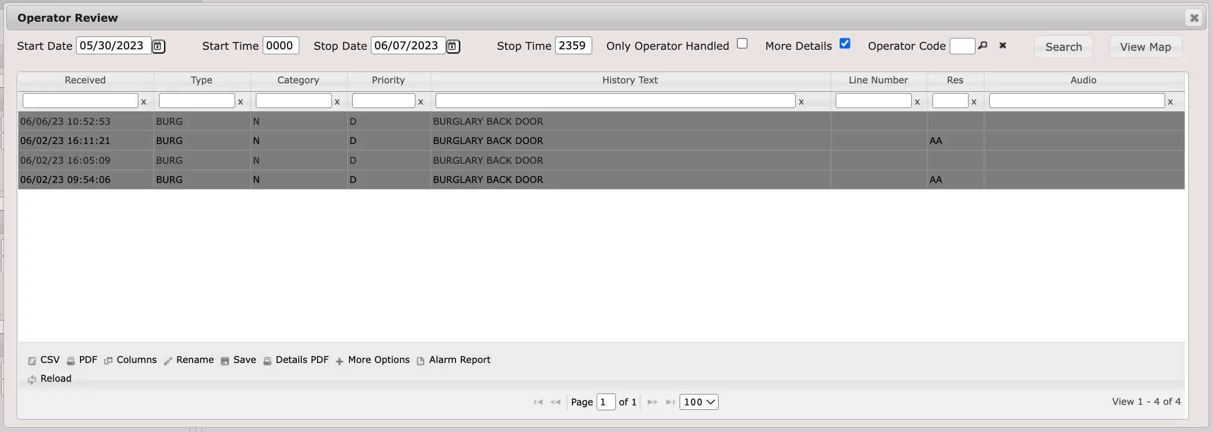The width and height of the screenshot is (1213, 432).
Task: Close the Operator Review dialog
Action: coord(1194,18)
